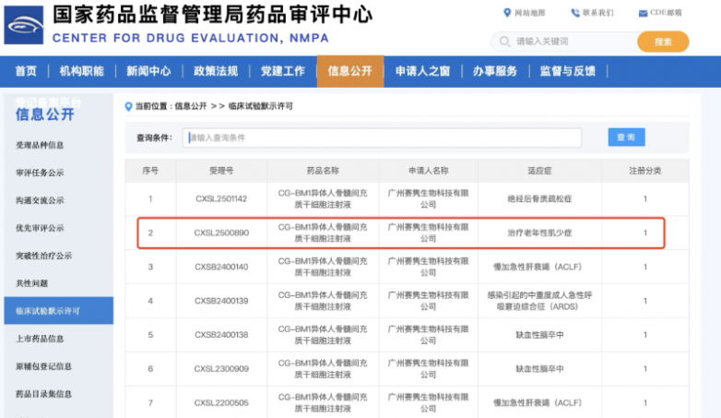Open CDE邮箱 link

pyautogui.click(x=666, y=13)
